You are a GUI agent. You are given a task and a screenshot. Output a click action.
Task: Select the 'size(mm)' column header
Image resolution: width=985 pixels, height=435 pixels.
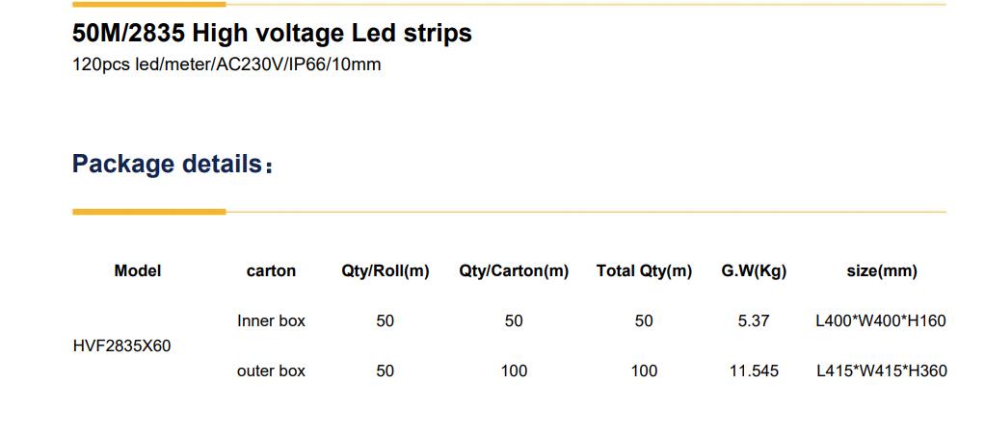pos(882,271)
